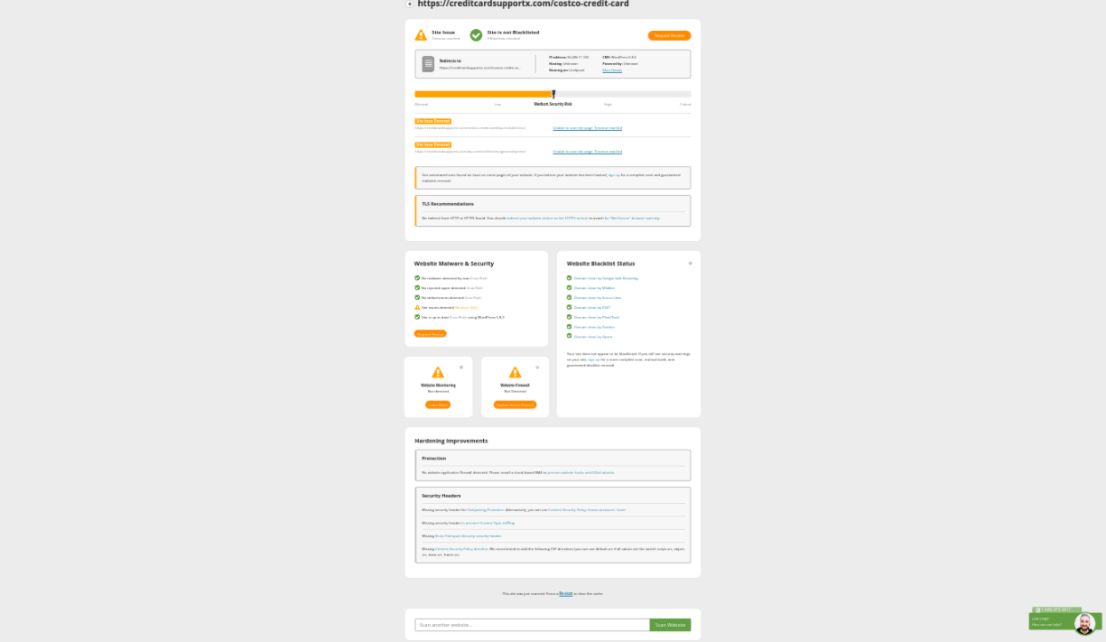Open Domain clean by Google Safe Browsing link
The width and height of the screenshot is (1106, 642).
point(606,278)
